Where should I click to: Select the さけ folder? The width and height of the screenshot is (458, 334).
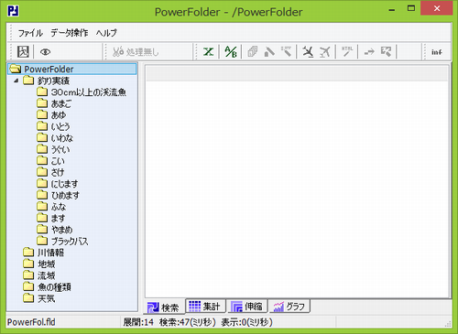[x=58, y=172]
